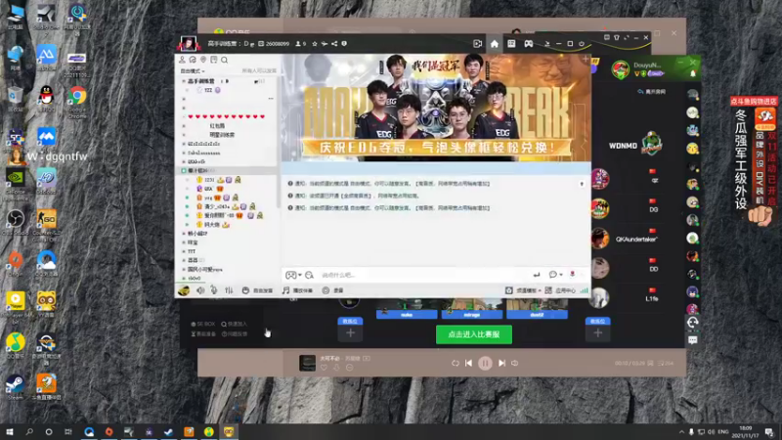Click the taskbar clock showing date
This screenshot has width=782, height=440.
746,431
